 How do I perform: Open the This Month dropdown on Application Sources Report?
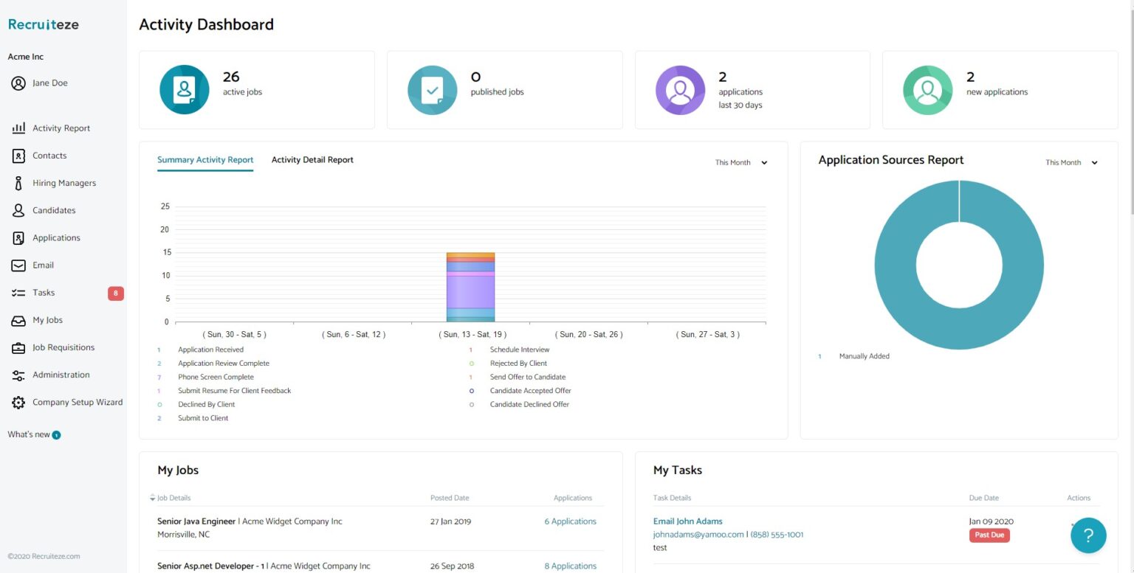click(1072, 162)
